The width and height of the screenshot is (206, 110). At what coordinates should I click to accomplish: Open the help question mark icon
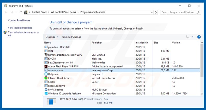(x=199, y=37)
